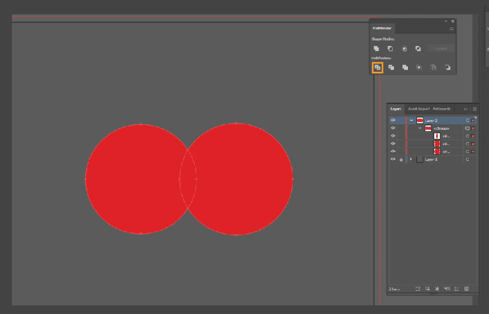Click Layer 2 red selection indicator square

point(473,120)
